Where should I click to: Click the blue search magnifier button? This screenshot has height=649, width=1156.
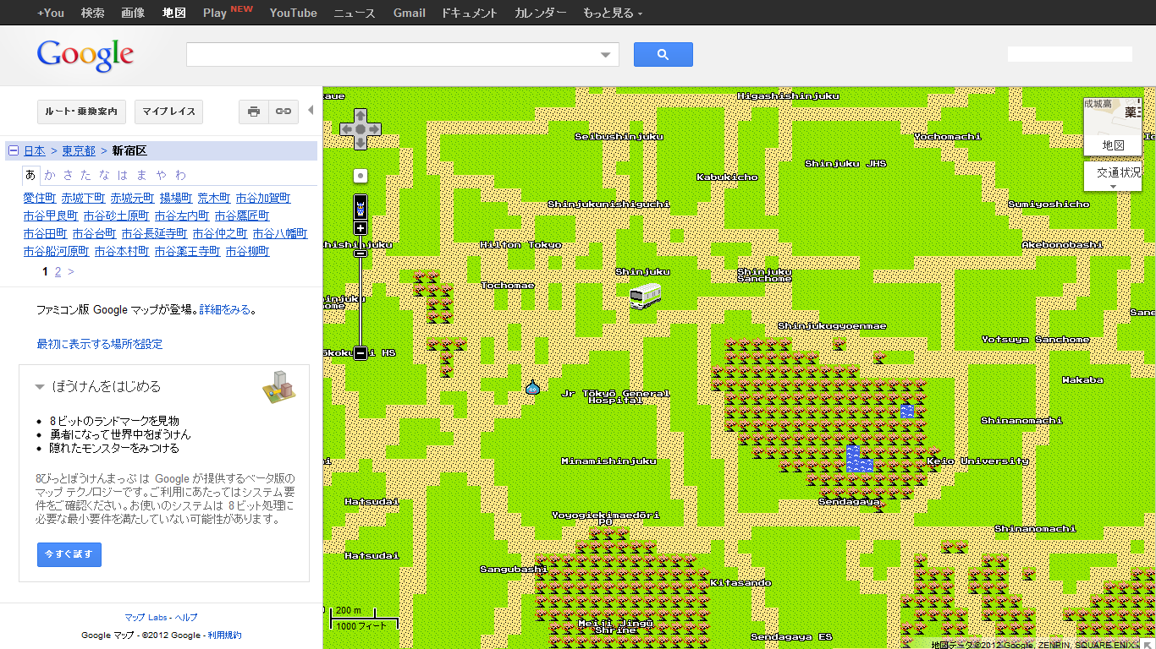663,55
